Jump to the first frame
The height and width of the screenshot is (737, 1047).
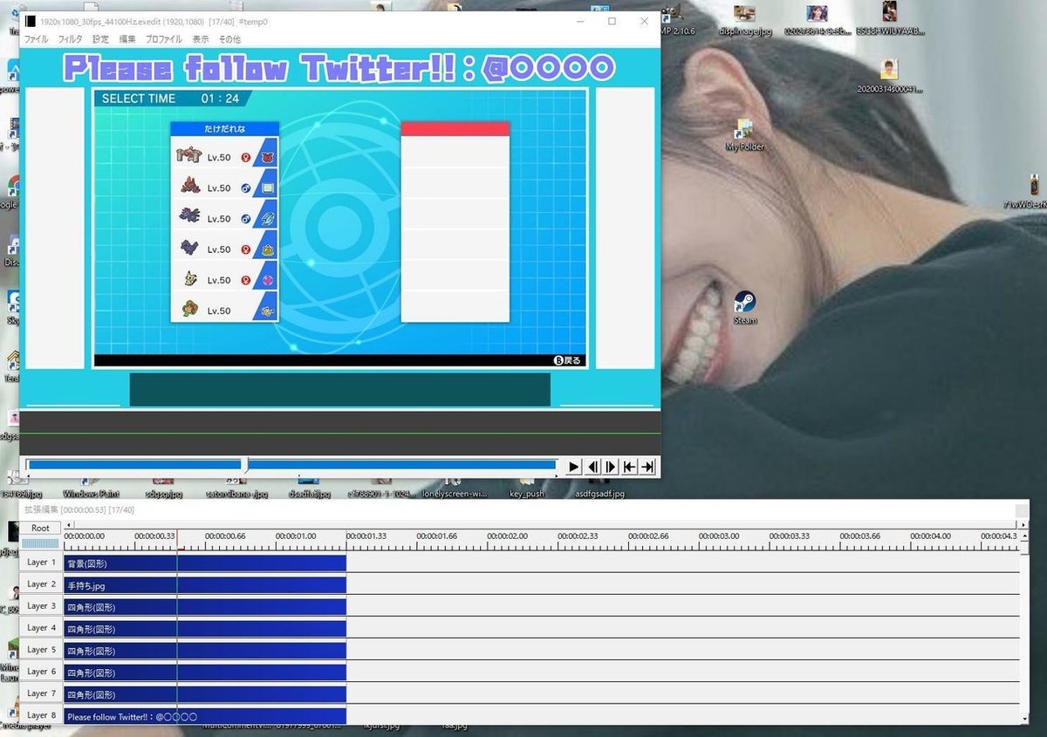[x=629, y=467]
